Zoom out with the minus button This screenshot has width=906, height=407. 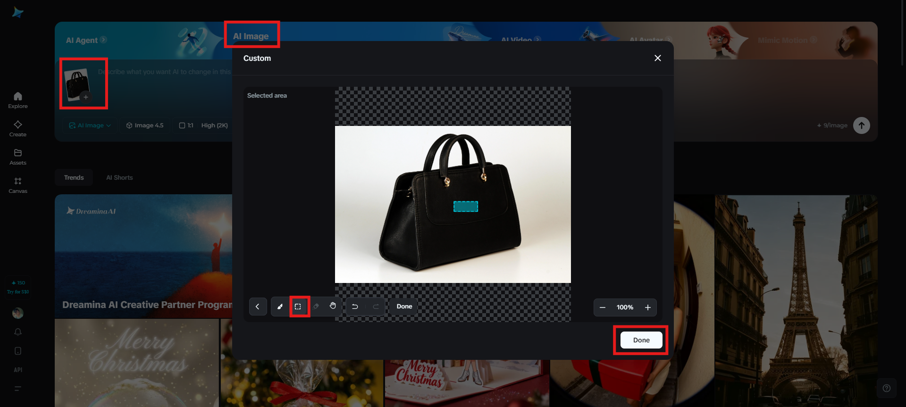tap(603, 307)
